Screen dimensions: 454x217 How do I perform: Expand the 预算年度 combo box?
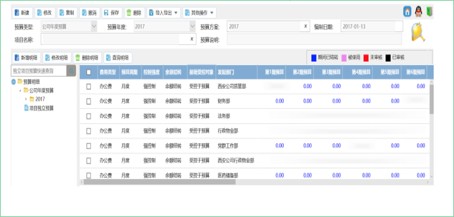193,26
